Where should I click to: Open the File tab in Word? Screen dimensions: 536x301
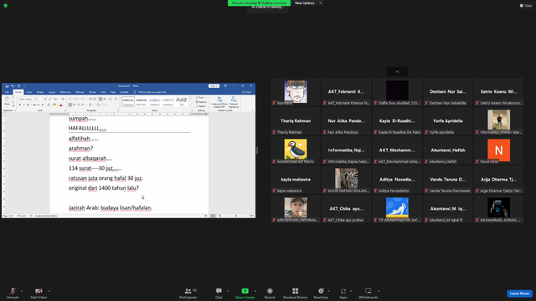(x=7, y=92)
